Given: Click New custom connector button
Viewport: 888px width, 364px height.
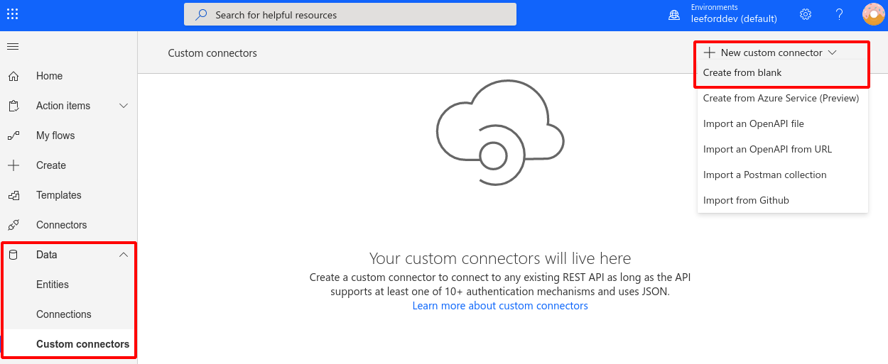Looking at the screenshot, I should 771,53.
